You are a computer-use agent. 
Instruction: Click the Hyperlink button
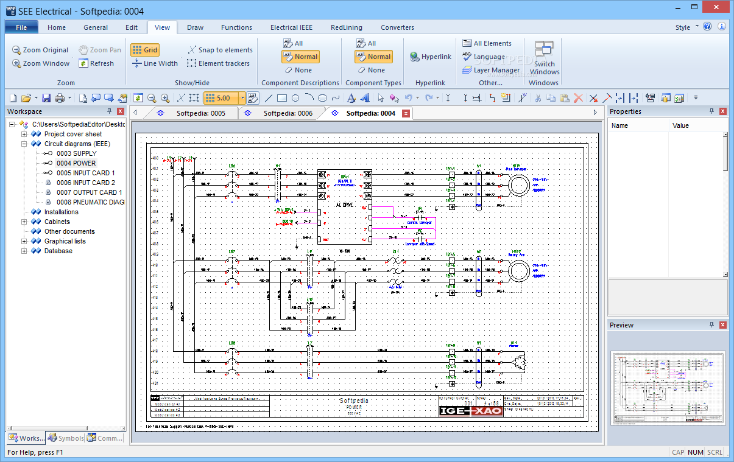(430, 57)
